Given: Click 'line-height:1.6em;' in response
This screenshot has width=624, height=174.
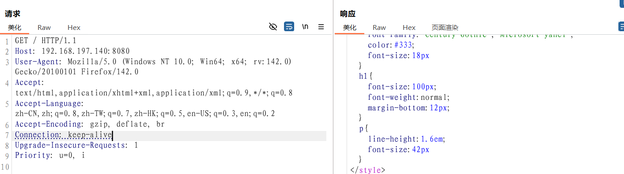Looking at the screenshot, I should (x=407, y=139).
